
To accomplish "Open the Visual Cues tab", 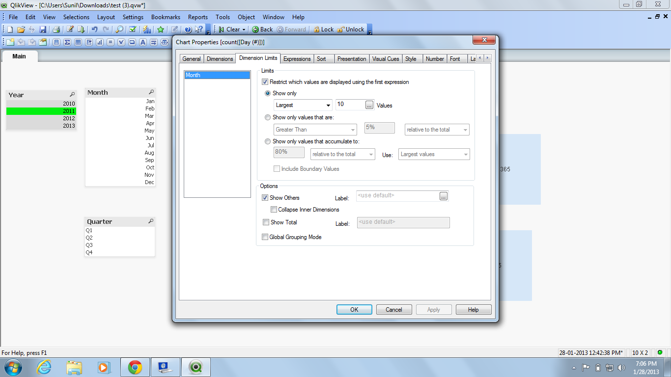I will pyautogui.click(x=386, y=59).
